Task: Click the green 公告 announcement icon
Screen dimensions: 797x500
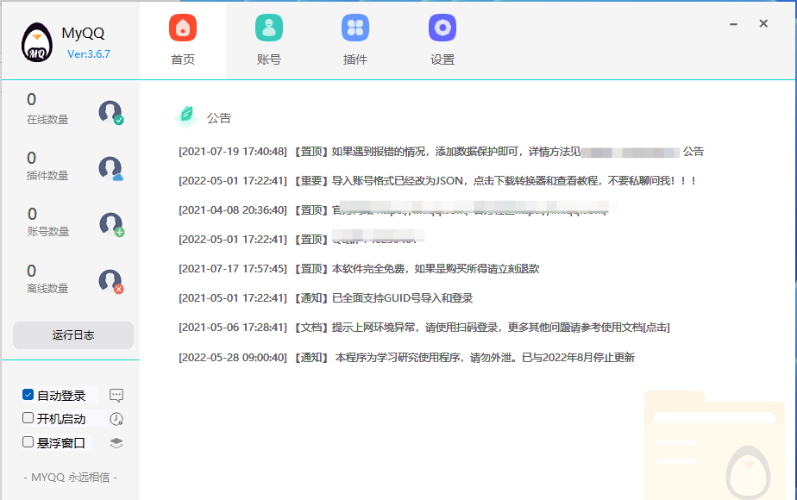Action: click(x=185, y=116)
